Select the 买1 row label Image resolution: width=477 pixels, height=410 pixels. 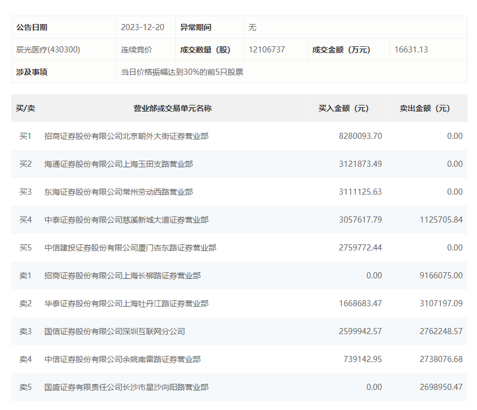25,136
